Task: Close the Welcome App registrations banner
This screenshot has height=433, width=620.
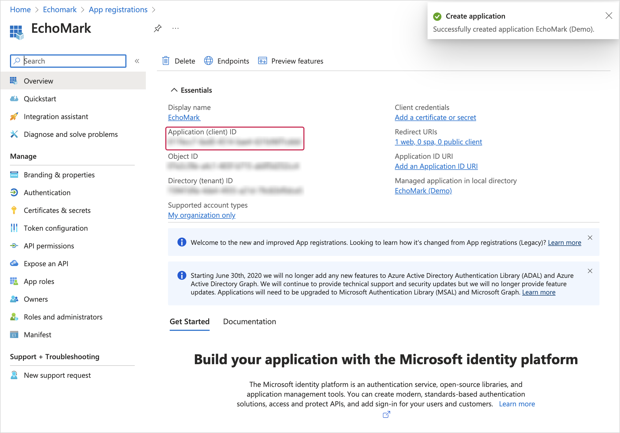Action: coord(590,238)
